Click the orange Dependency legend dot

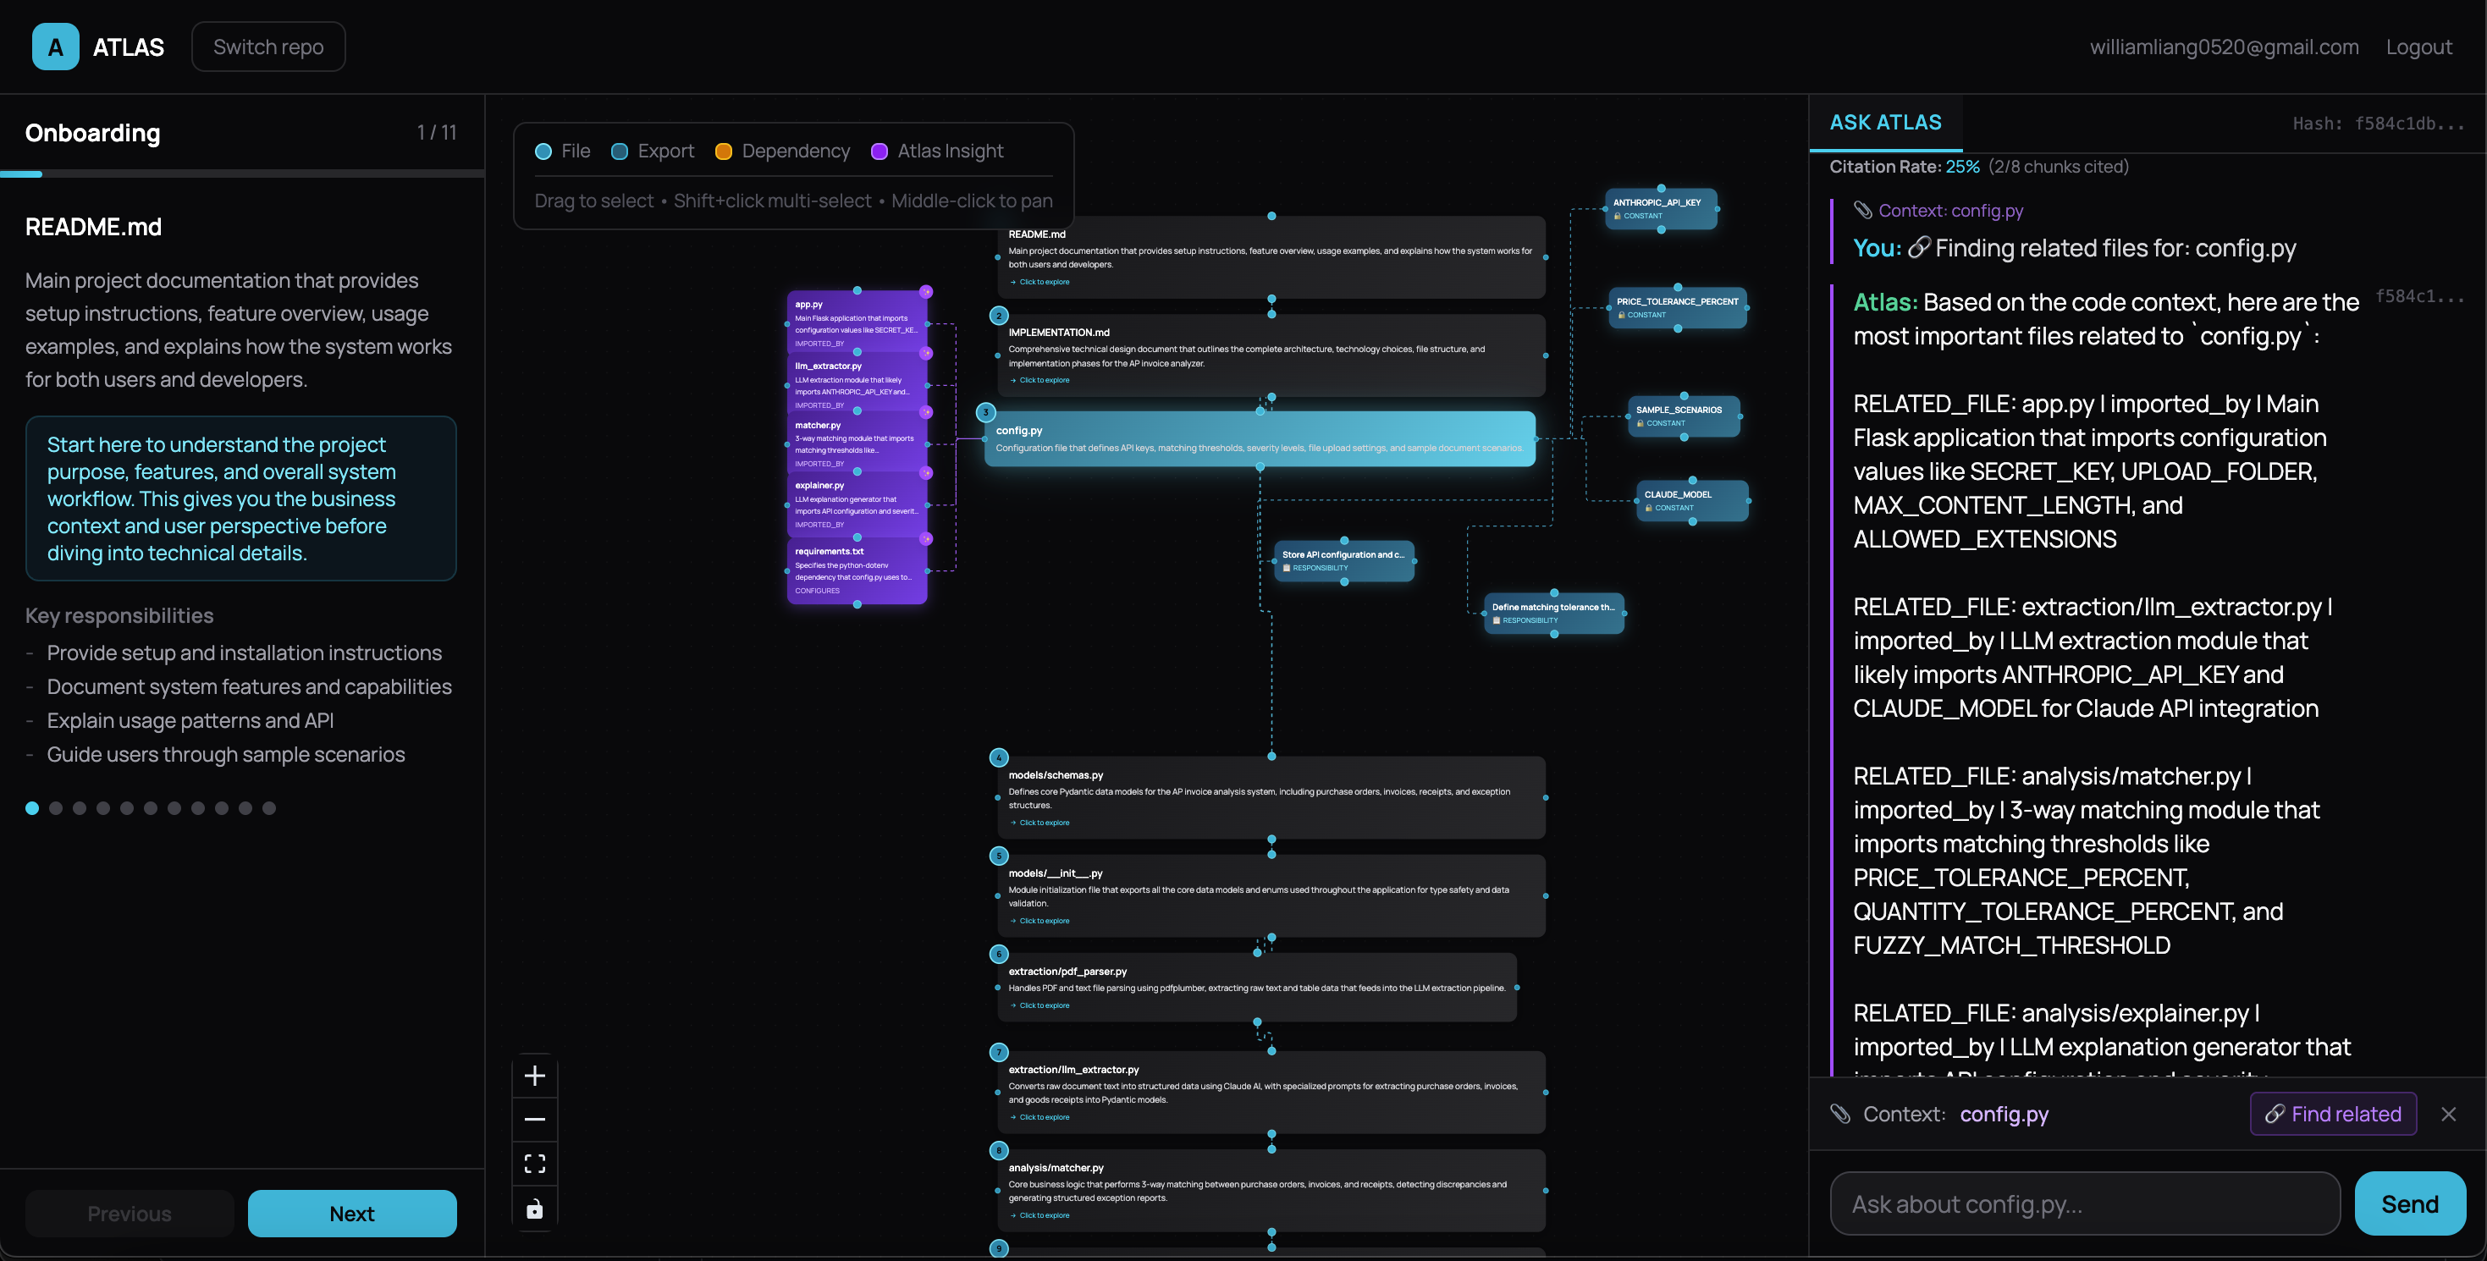click(x=723, y=151)
